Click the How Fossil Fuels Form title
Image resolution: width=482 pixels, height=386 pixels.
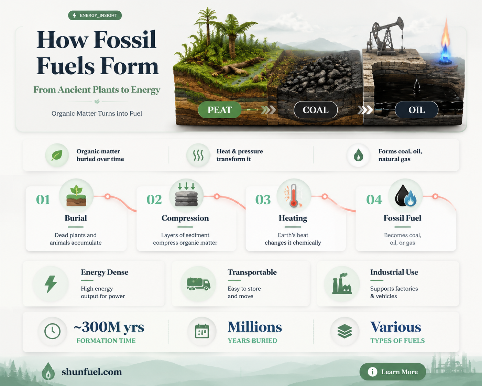97,53
